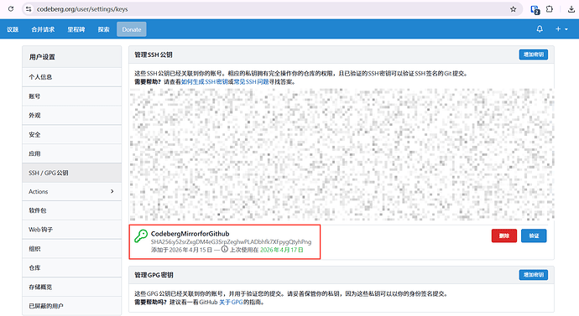
Task: Go to 组织 settings
Action: [71, 249]
